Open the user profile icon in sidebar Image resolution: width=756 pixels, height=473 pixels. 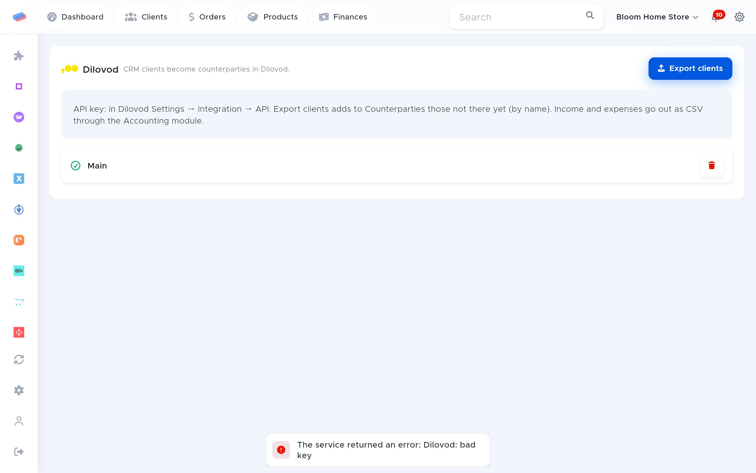pyautogui.click(x=19, y=421)
